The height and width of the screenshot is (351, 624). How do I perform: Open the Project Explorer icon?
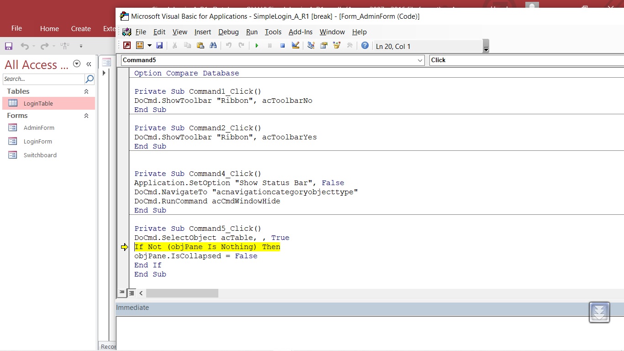pyautogui.click(x=311, y=45)
